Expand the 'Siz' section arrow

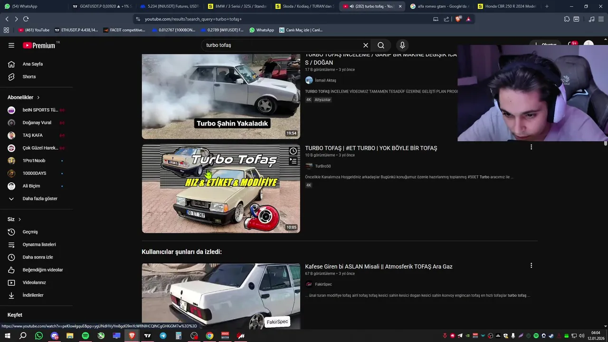[x=19, y=219]
